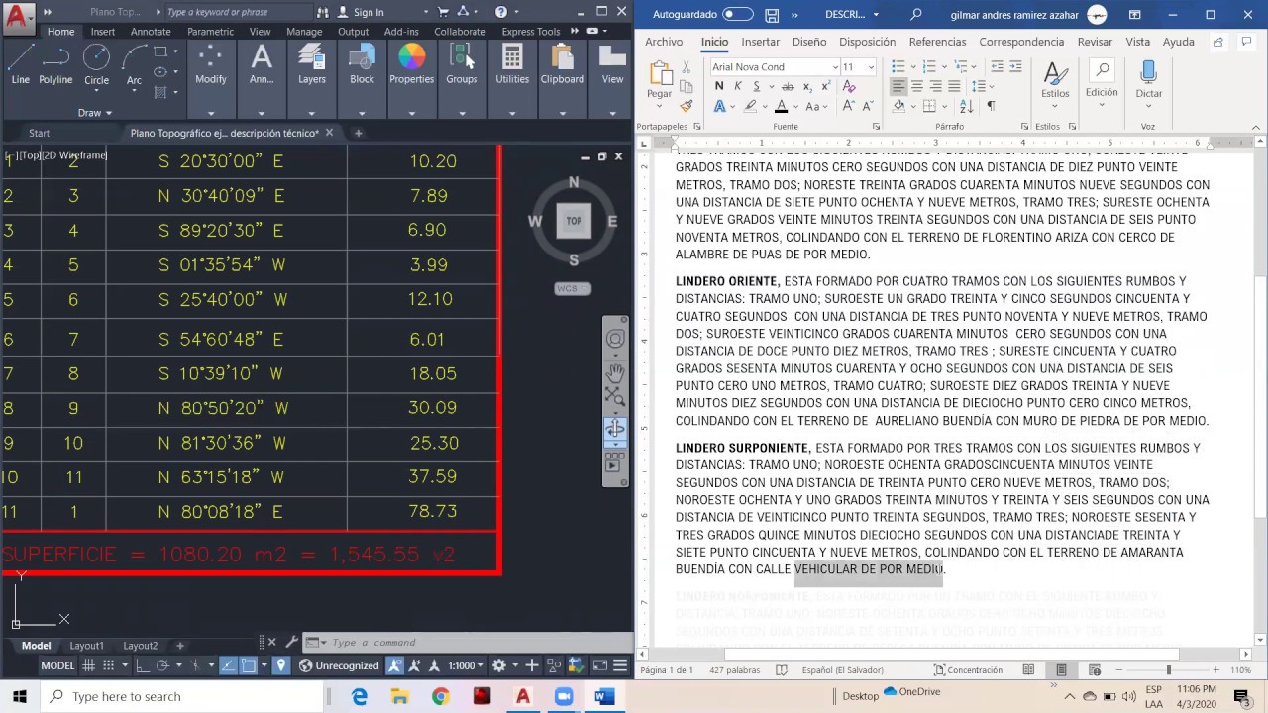
Task: Click the Concentración focus mode button
Action: point(968,670)
